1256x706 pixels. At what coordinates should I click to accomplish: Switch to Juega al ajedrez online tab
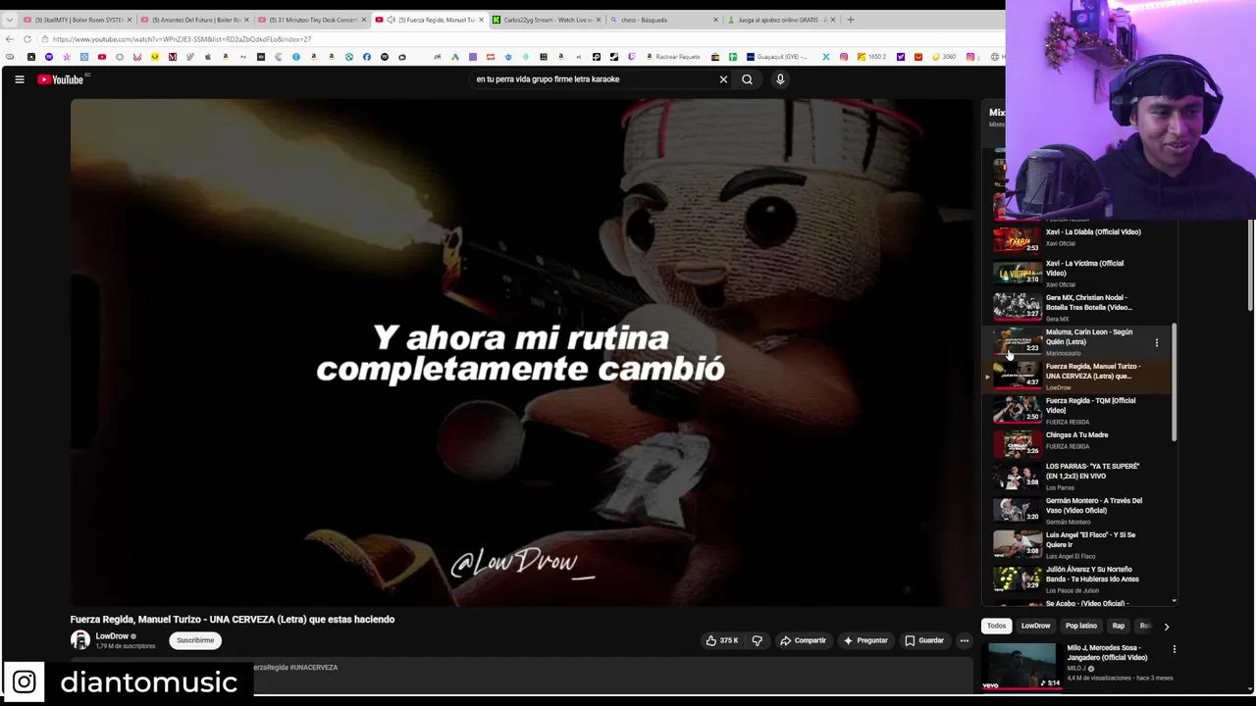pos(780,20)
